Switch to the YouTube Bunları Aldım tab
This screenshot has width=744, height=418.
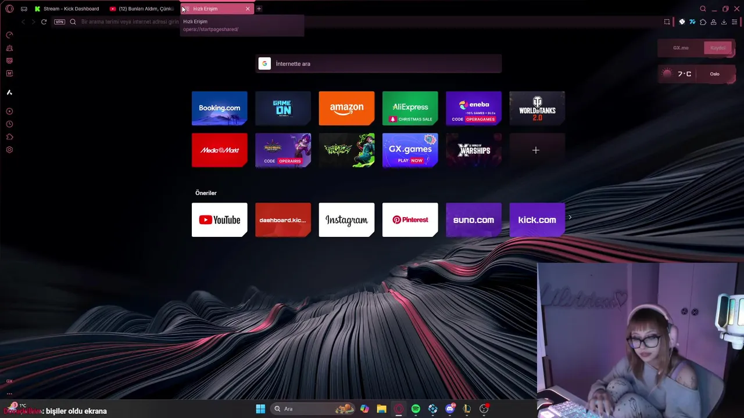click(142, 9)
